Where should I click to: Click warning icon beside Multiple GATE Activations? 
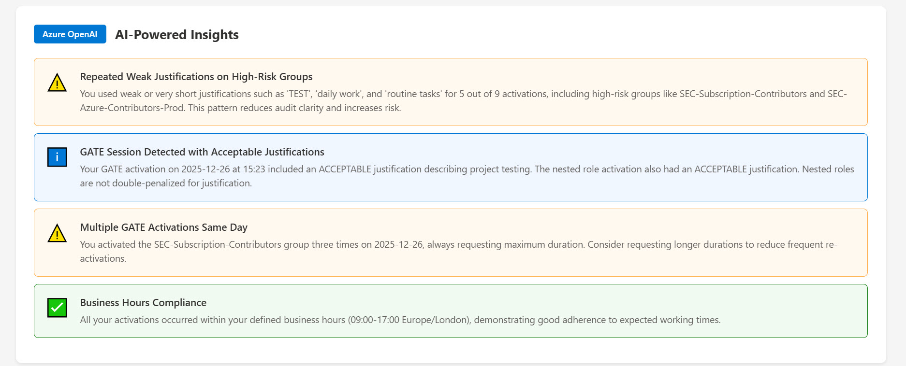57,234
